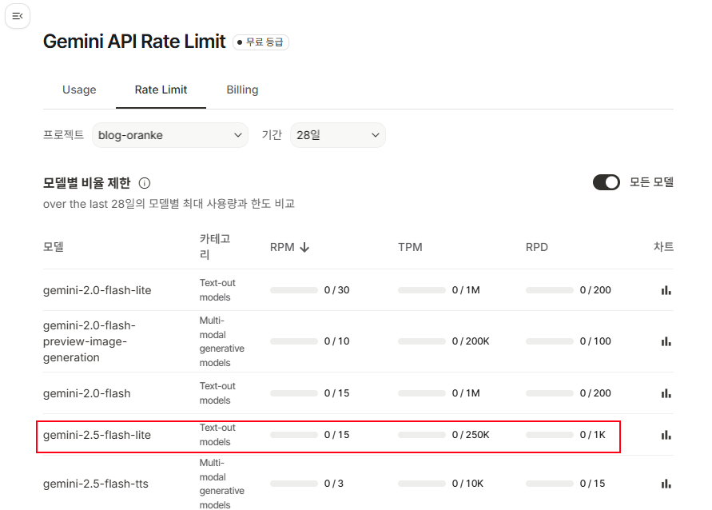The width and height of the screenshot is (712, 510).
Task: Click Multi-modal generative models for gemini-2.5-flash-tts
Action: click(221, 484)
